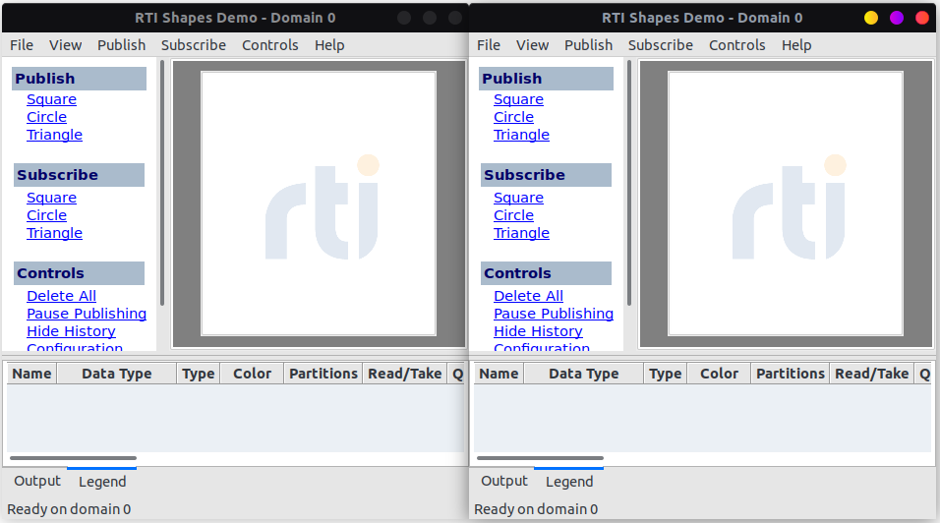This screenshot has width=940, height=523.
Task: Sort by Data Type column in right window
Action: click(x=584, y=374)
